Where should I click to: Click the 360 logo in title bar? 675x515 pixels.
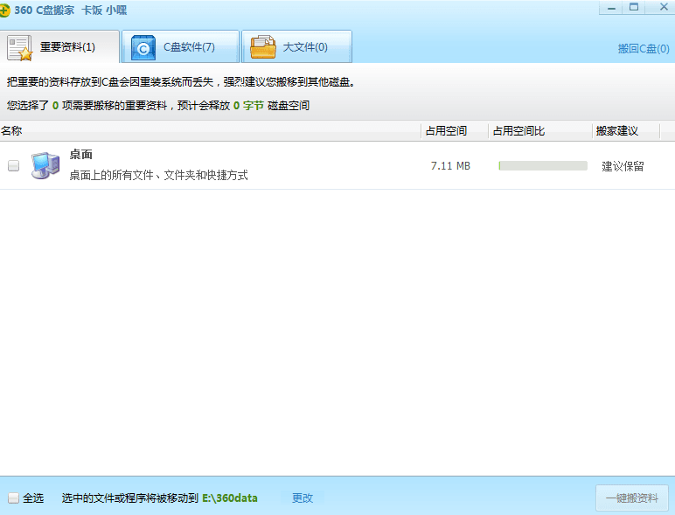click(x=5, y=10)
